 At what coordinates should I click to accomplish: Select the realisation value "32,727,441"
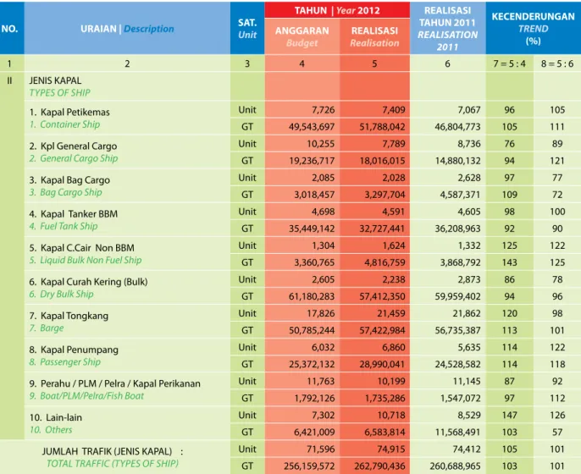tap(382, 229)
